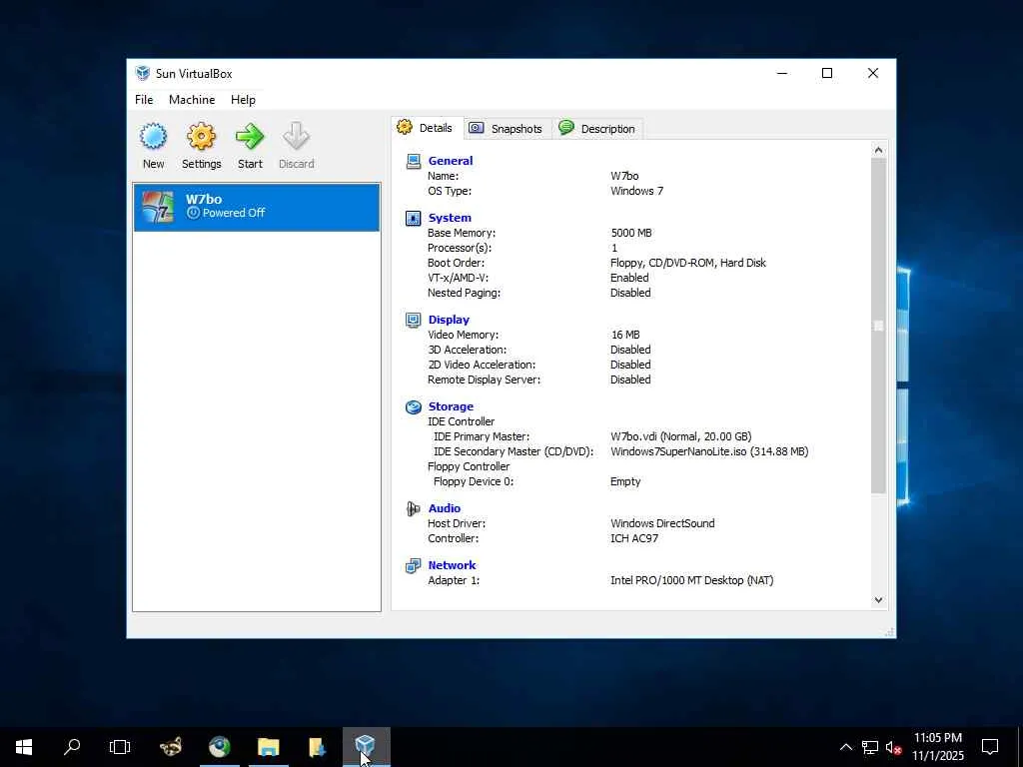Open the Audio settings link
Viewport: 1023px width, 767px height.
(445, 508)
